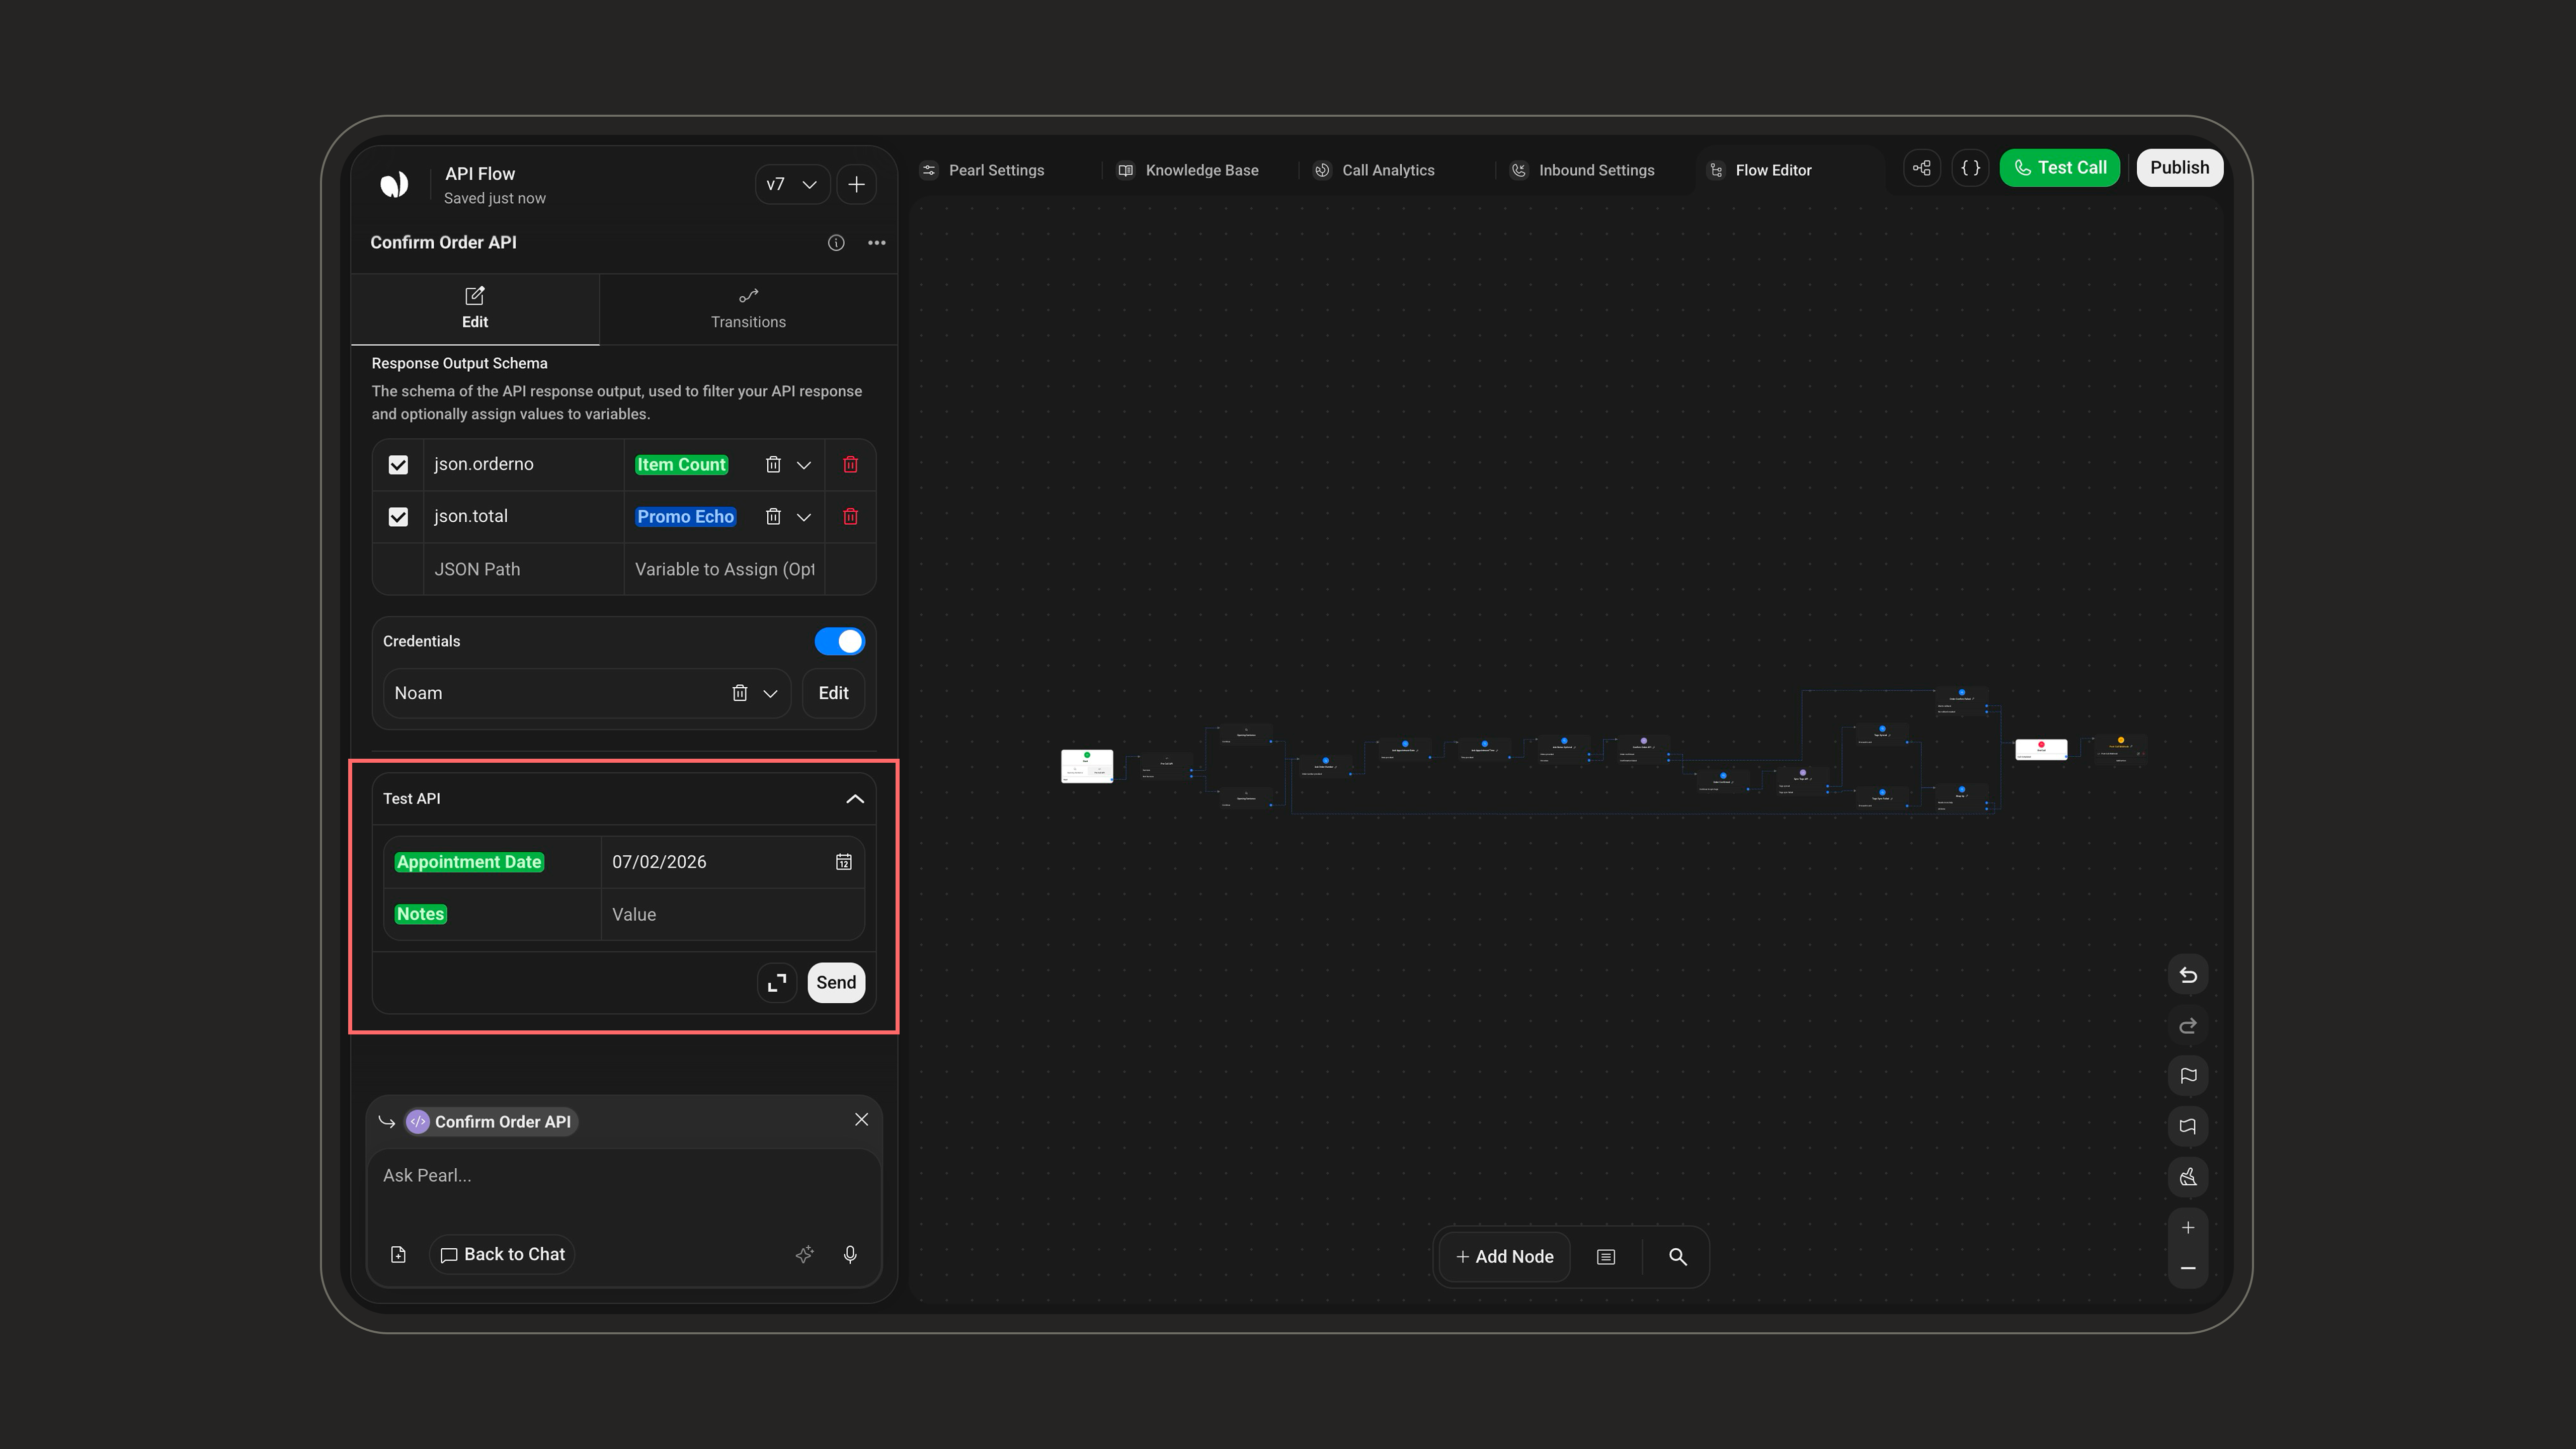Open the JSON braces code view
Viewport: 2576px width, 1449px height.
(1970, 168)
